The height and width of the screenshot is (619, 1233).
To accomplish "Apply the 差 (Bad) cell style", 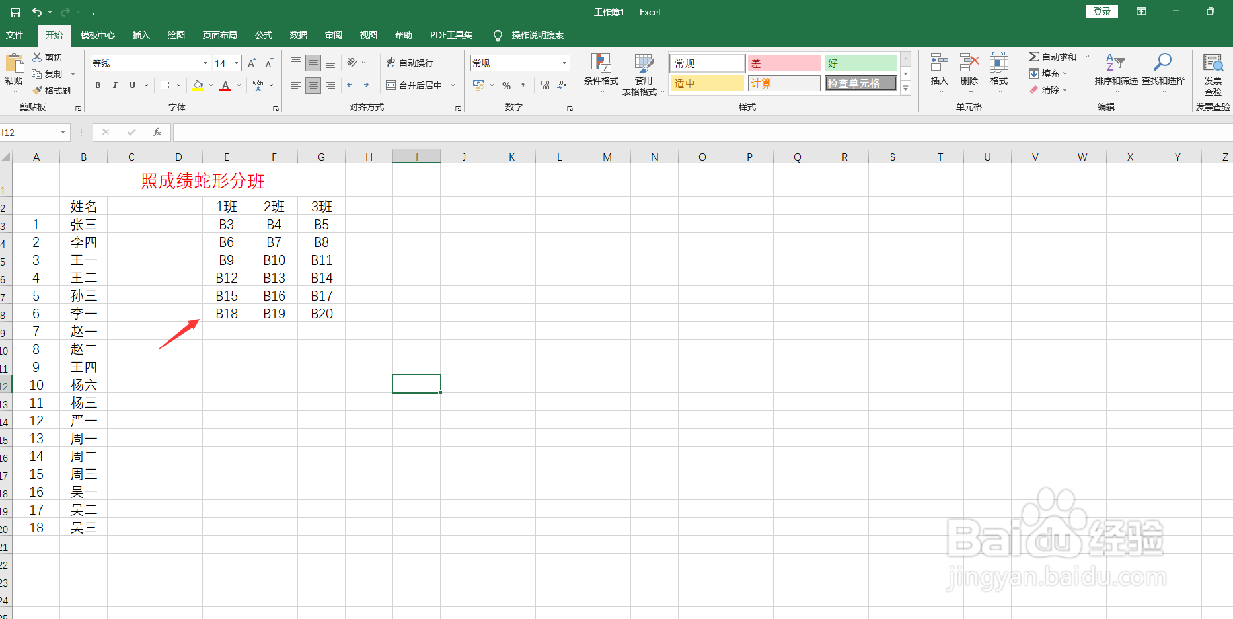I will (784, 63).
